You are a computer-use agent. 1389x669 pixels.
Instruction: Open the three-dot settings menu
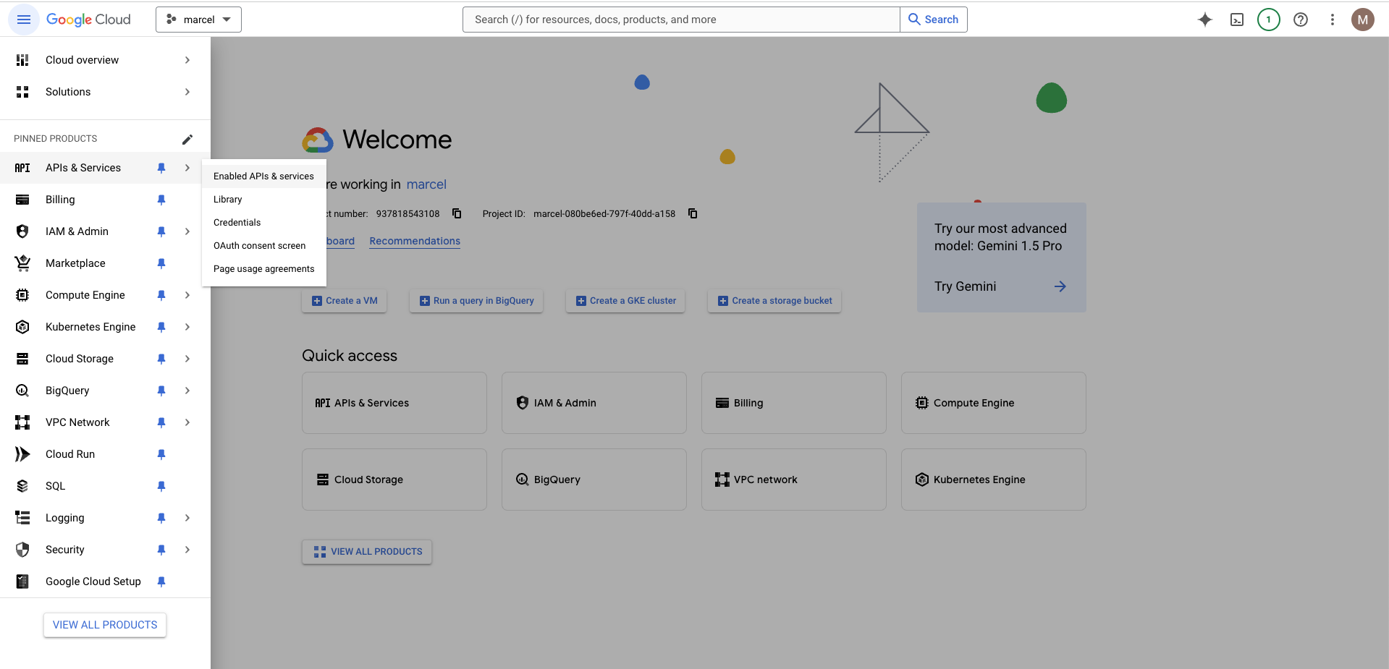(1332, 20)
